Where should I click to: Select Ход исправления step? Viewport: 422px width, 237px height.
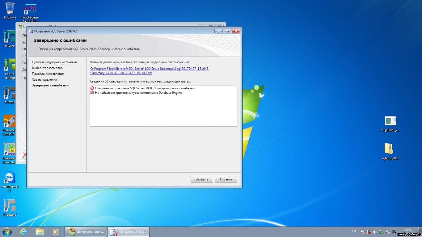44,79
